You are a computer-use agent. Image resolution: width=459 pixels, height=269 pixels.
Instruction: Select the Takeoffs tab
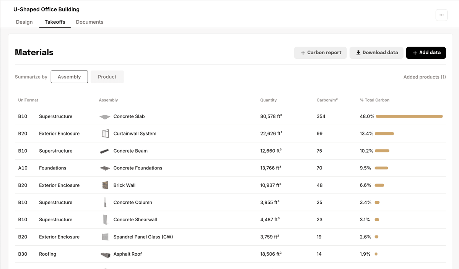[x=55, y=22]
